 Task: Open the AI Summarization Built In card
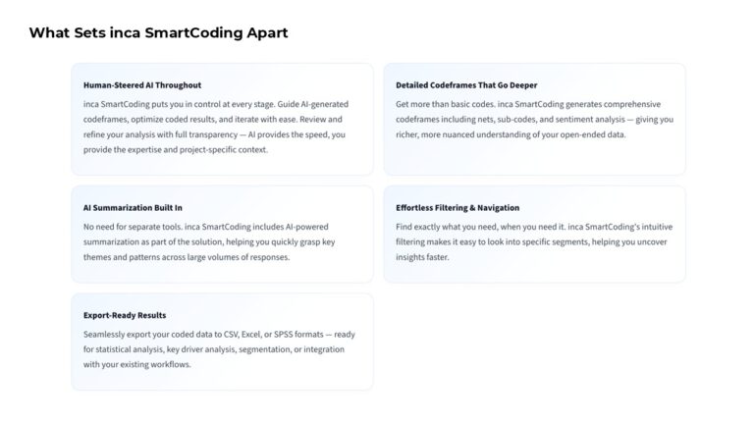[x=222, y=235]
